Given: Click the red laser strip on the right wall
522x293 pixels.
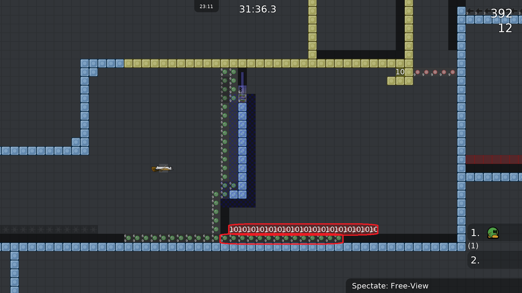Looking at the screenshot, I should tap(493, 160).
